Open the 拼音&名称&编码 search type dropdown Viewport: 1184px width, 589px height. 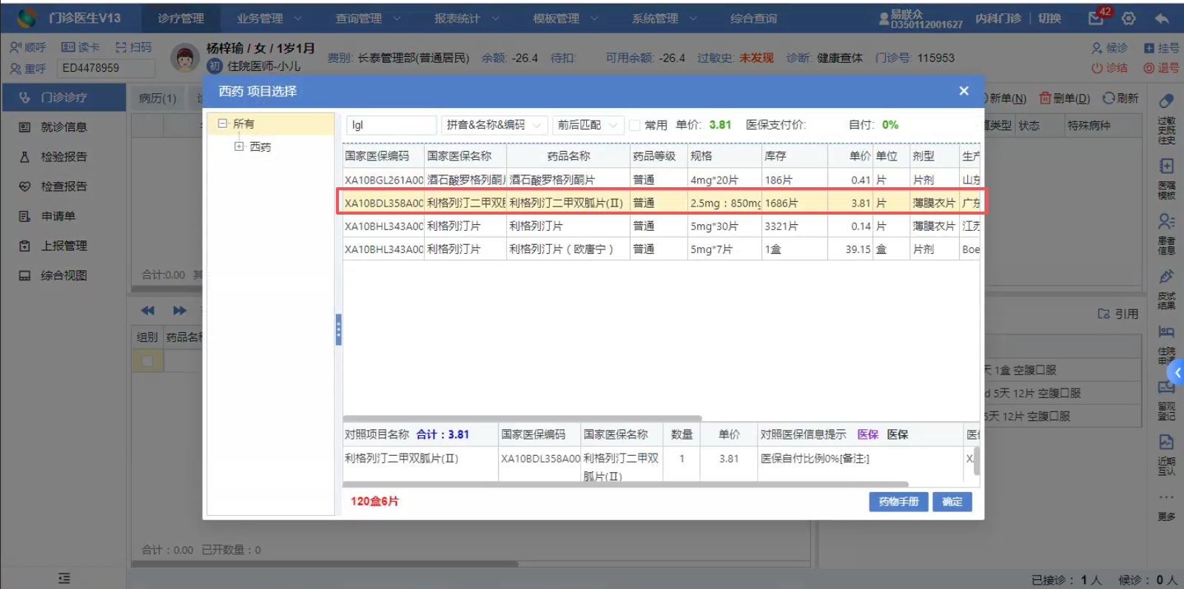494,125
